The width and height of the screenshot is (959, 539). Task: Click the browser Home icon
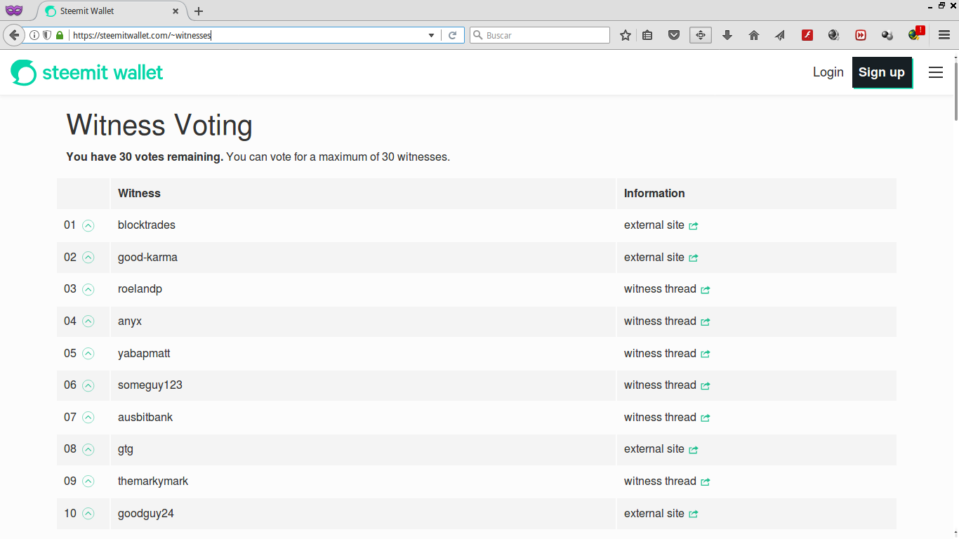(x=754, y=35)
